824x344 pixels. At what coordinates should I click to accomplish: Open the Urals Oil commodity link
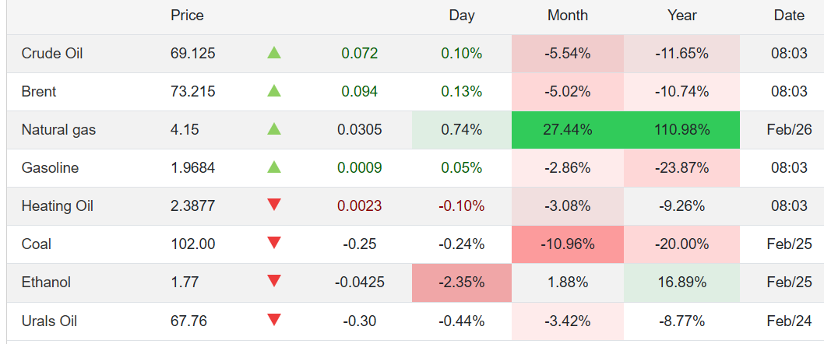[x=49, y=321]
